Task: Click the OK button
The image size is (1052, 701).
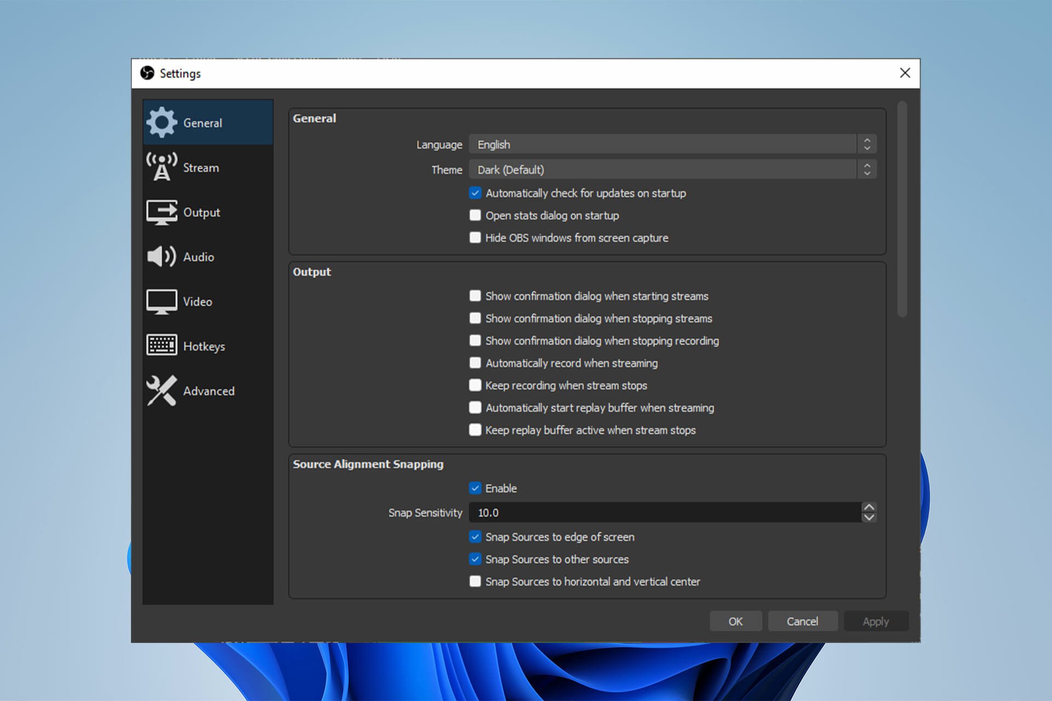Action: [x=735, y=621]
